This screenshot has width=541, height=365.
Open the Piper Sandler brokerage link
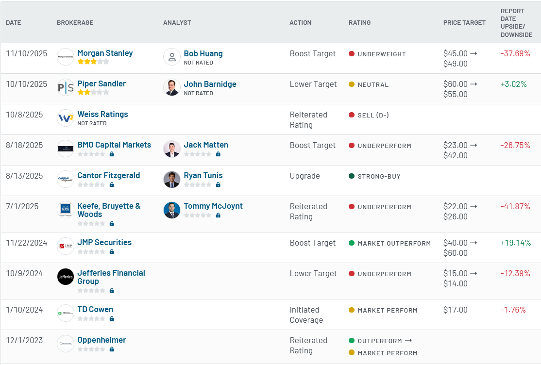click(101, 84)
